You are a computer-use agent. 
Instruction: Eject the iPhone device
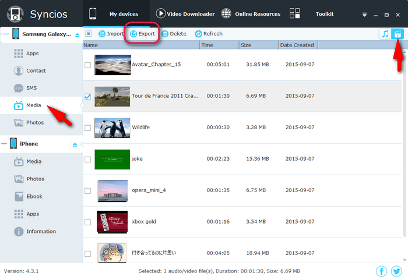pos(75,144)
